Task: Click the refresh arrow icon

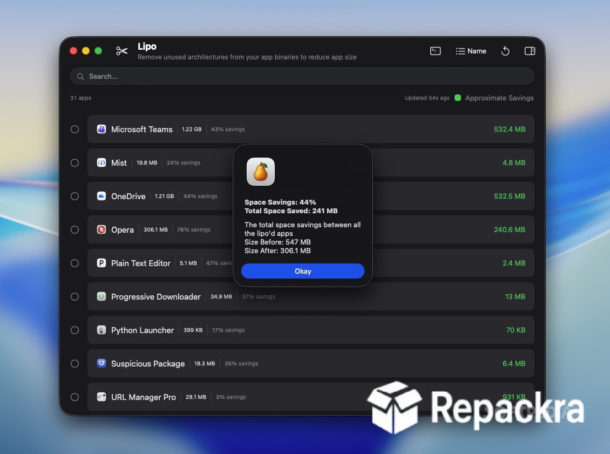Action: tap(505, 51)
